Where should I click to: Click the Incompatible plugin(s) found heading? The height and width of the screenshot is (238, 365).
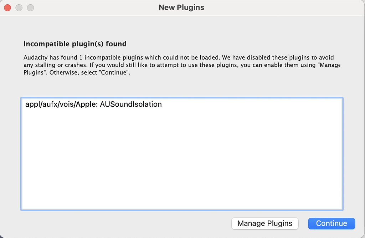(x=75, y=44)
